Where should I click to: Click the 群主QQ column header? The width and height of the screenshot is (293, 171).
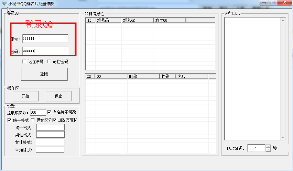click(x=170, y=20)
